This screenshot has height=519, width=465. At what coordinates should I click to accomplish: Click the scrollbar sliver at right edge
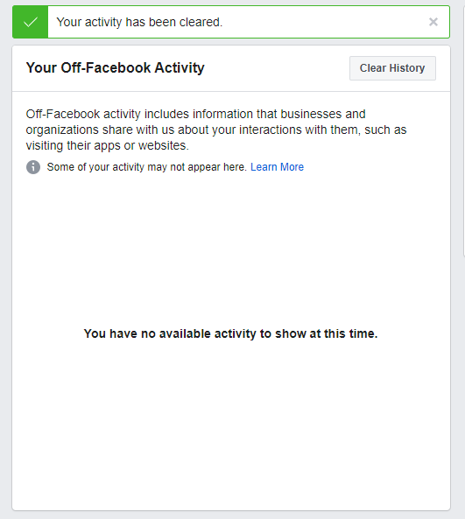(463, 130)
